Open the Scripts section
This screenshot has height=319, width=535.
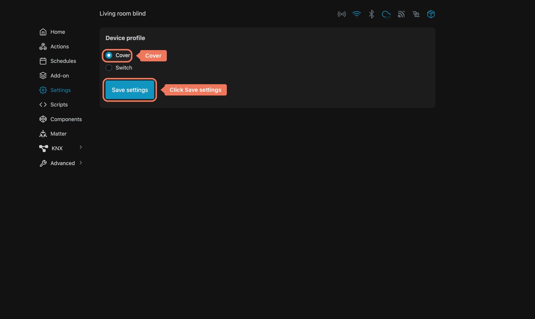pyautogui.click(x=53, y=105)
